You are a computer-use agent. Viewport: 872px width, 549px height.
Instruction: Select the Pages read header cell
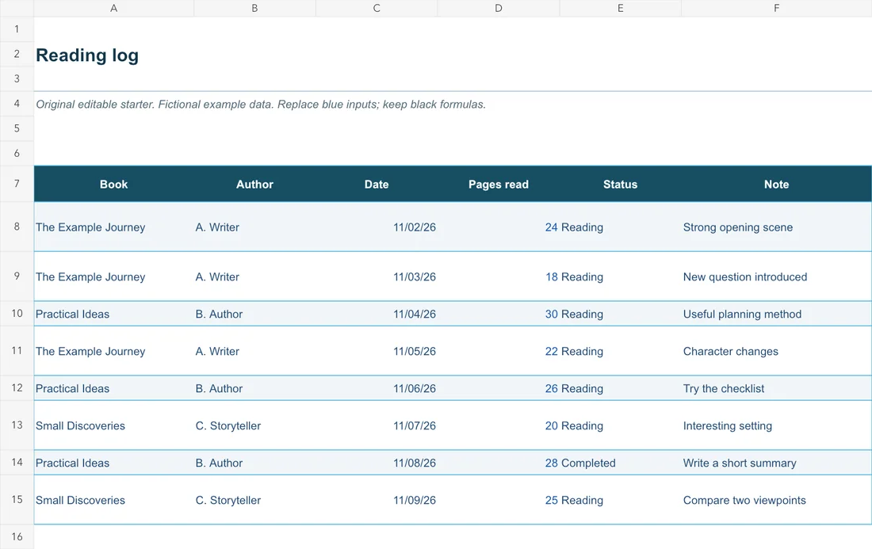[x=499, y=184]
